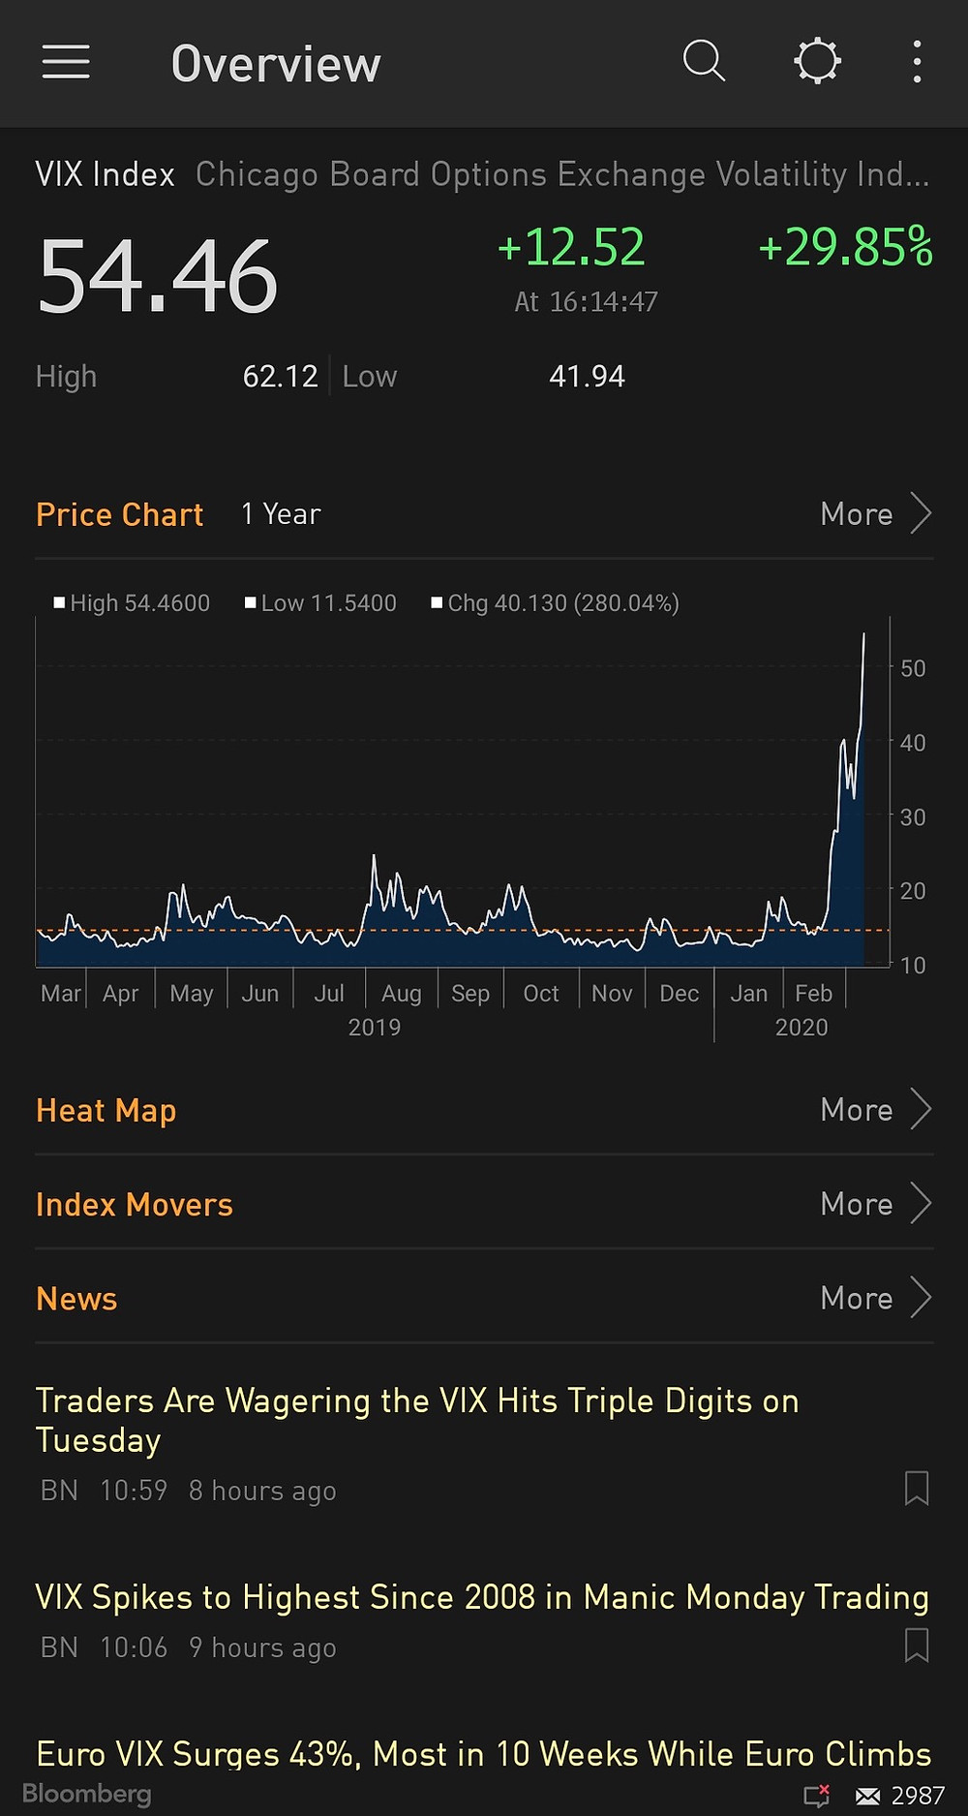Tap the chart legend High 54.4600
968x1816 pixels.
(x=132, y=602)
